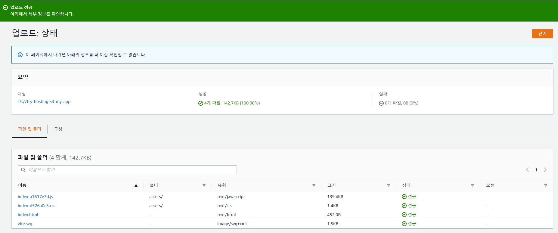Image resolution: width=558 pixels, height=233 pixels.
Task: Click 0개 파일, 0B (0%) failure text
Action: (x=401, y=103)
